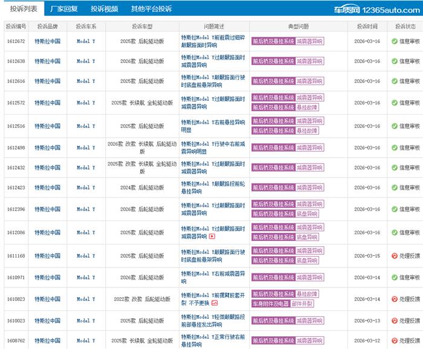Open the 投诉视频 tab

point(104,9)
